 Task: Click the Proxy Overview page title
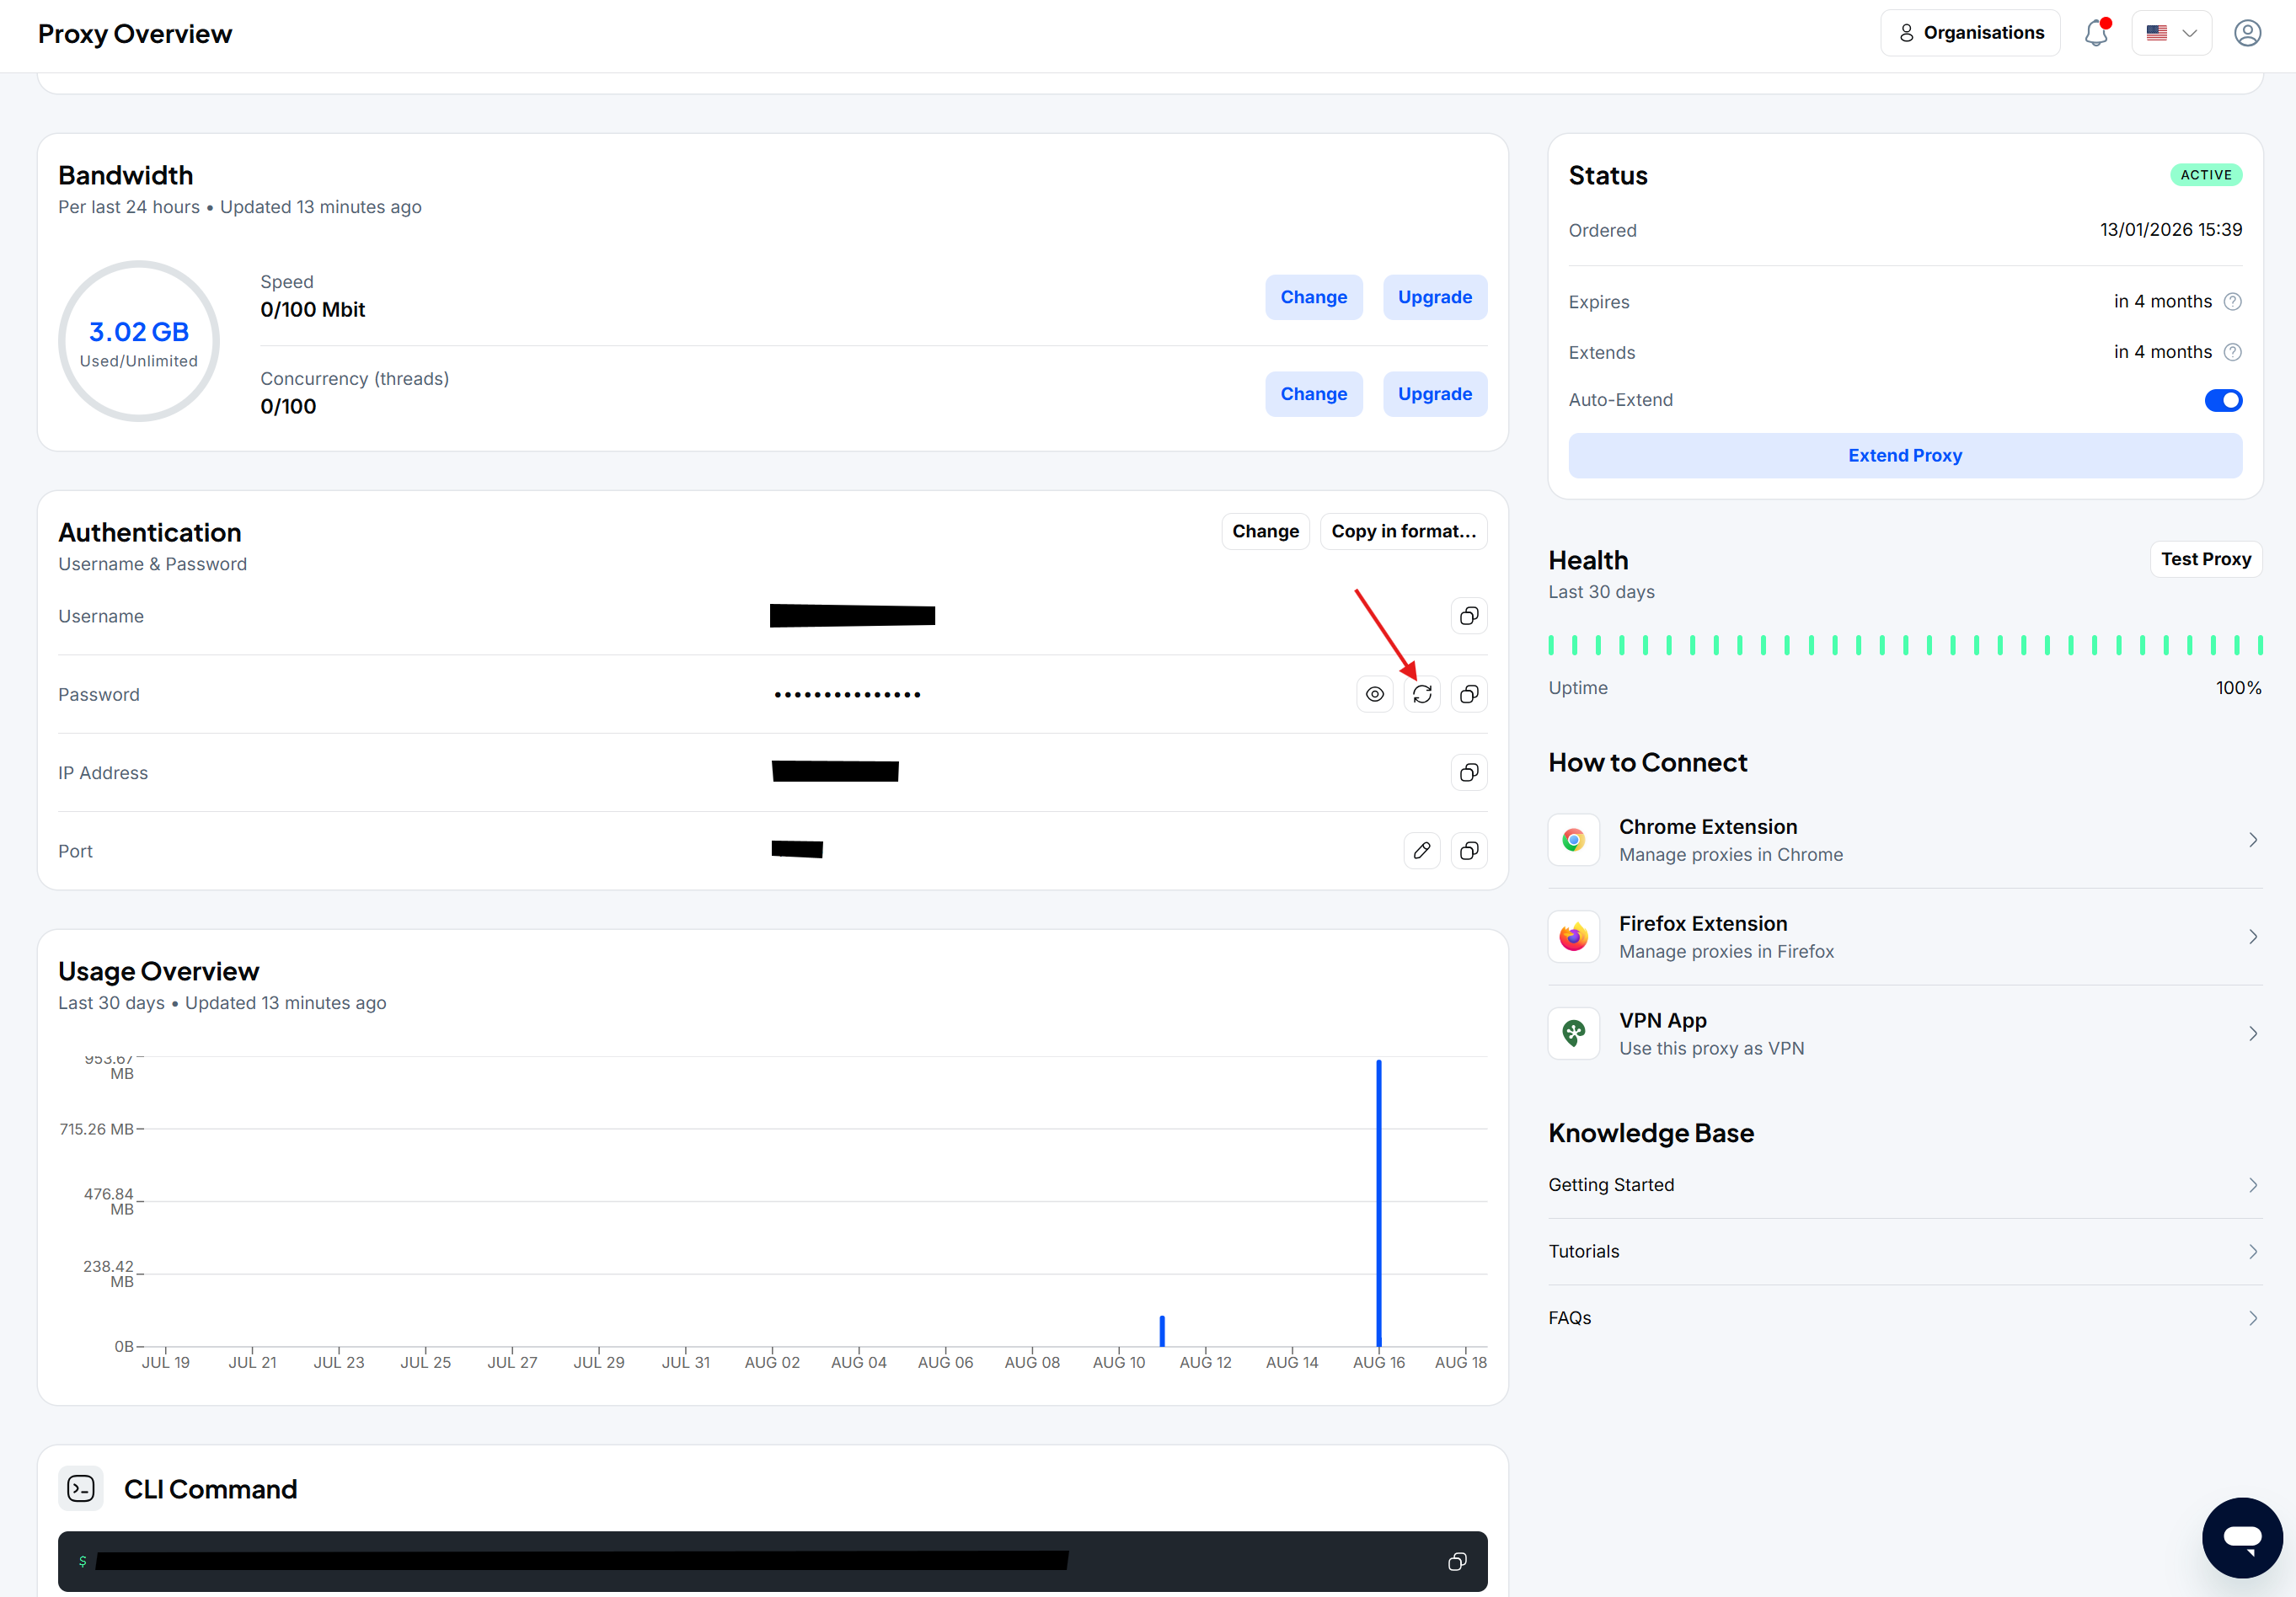click(135, 34)
